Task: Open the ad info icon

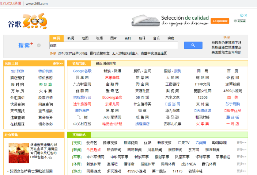Action: 242,15
